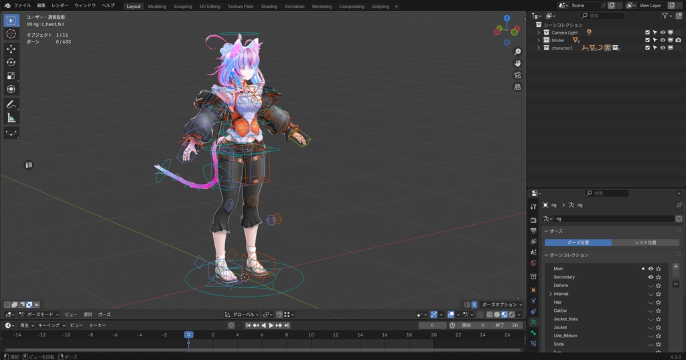Toggle camera view icon in viewport
This screenshot has height=360, width=686.
[x=518, y=75]
